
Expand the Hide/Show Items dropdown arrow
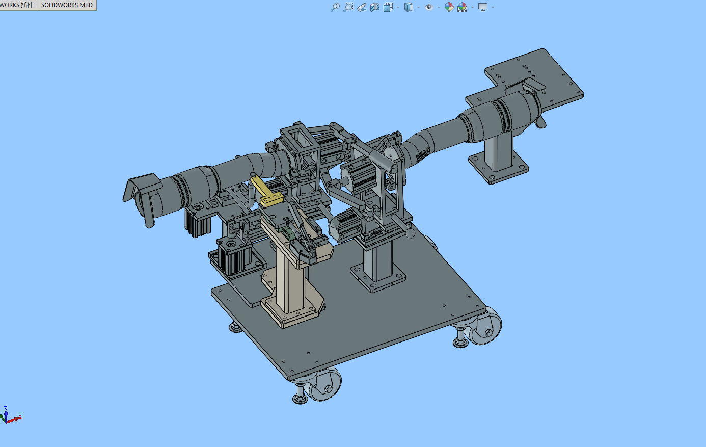coord(439,7)
